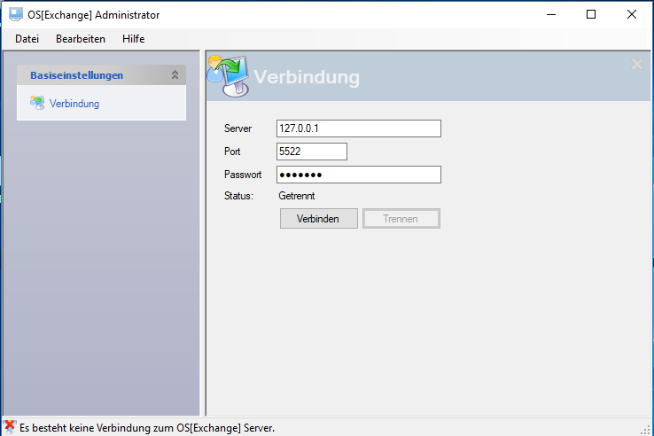
Task: Click the greyed-out Trennen button
Action: (x=401, y=218)
